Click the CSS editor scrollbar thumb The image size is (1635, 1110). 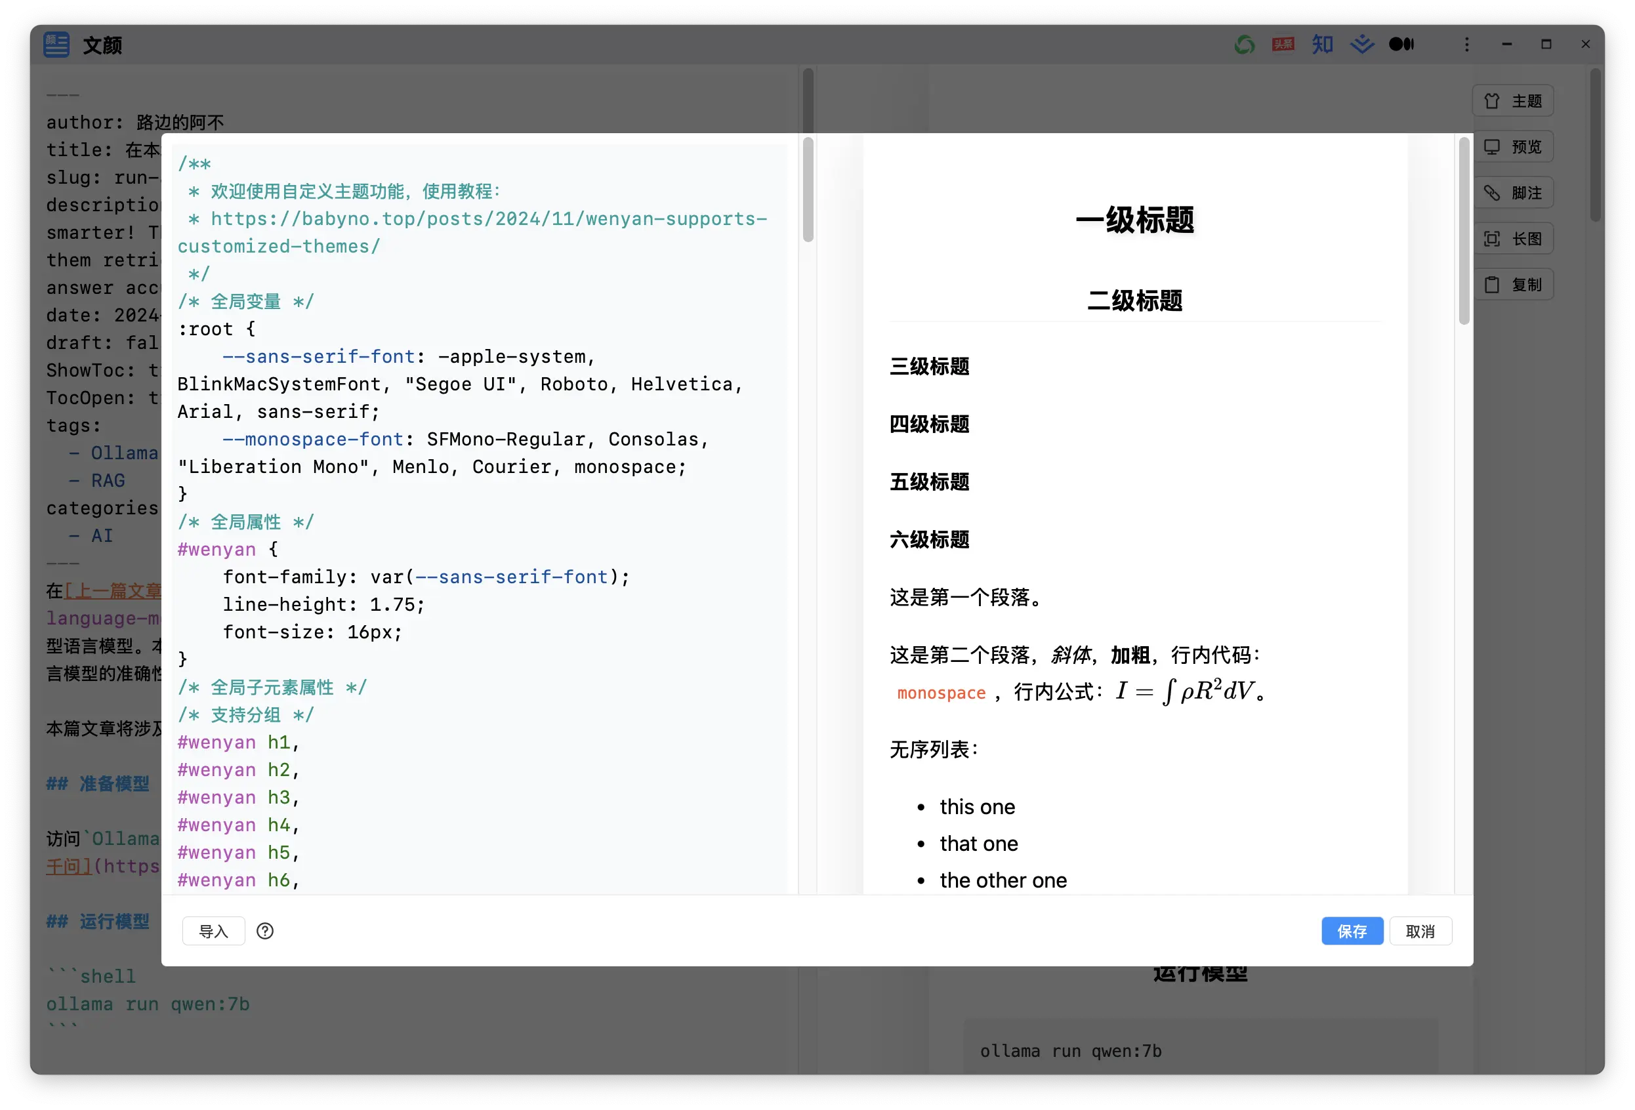[x=808, y=190]
